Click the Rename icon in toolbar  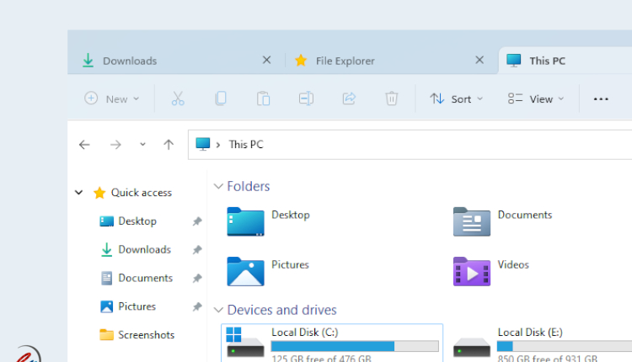pos(306,98)
